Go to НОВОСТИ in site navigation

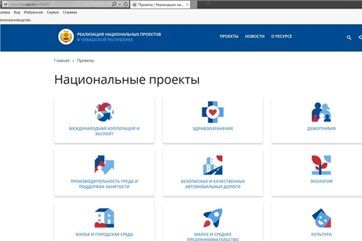pyautogui.click(x=255, y=36)
